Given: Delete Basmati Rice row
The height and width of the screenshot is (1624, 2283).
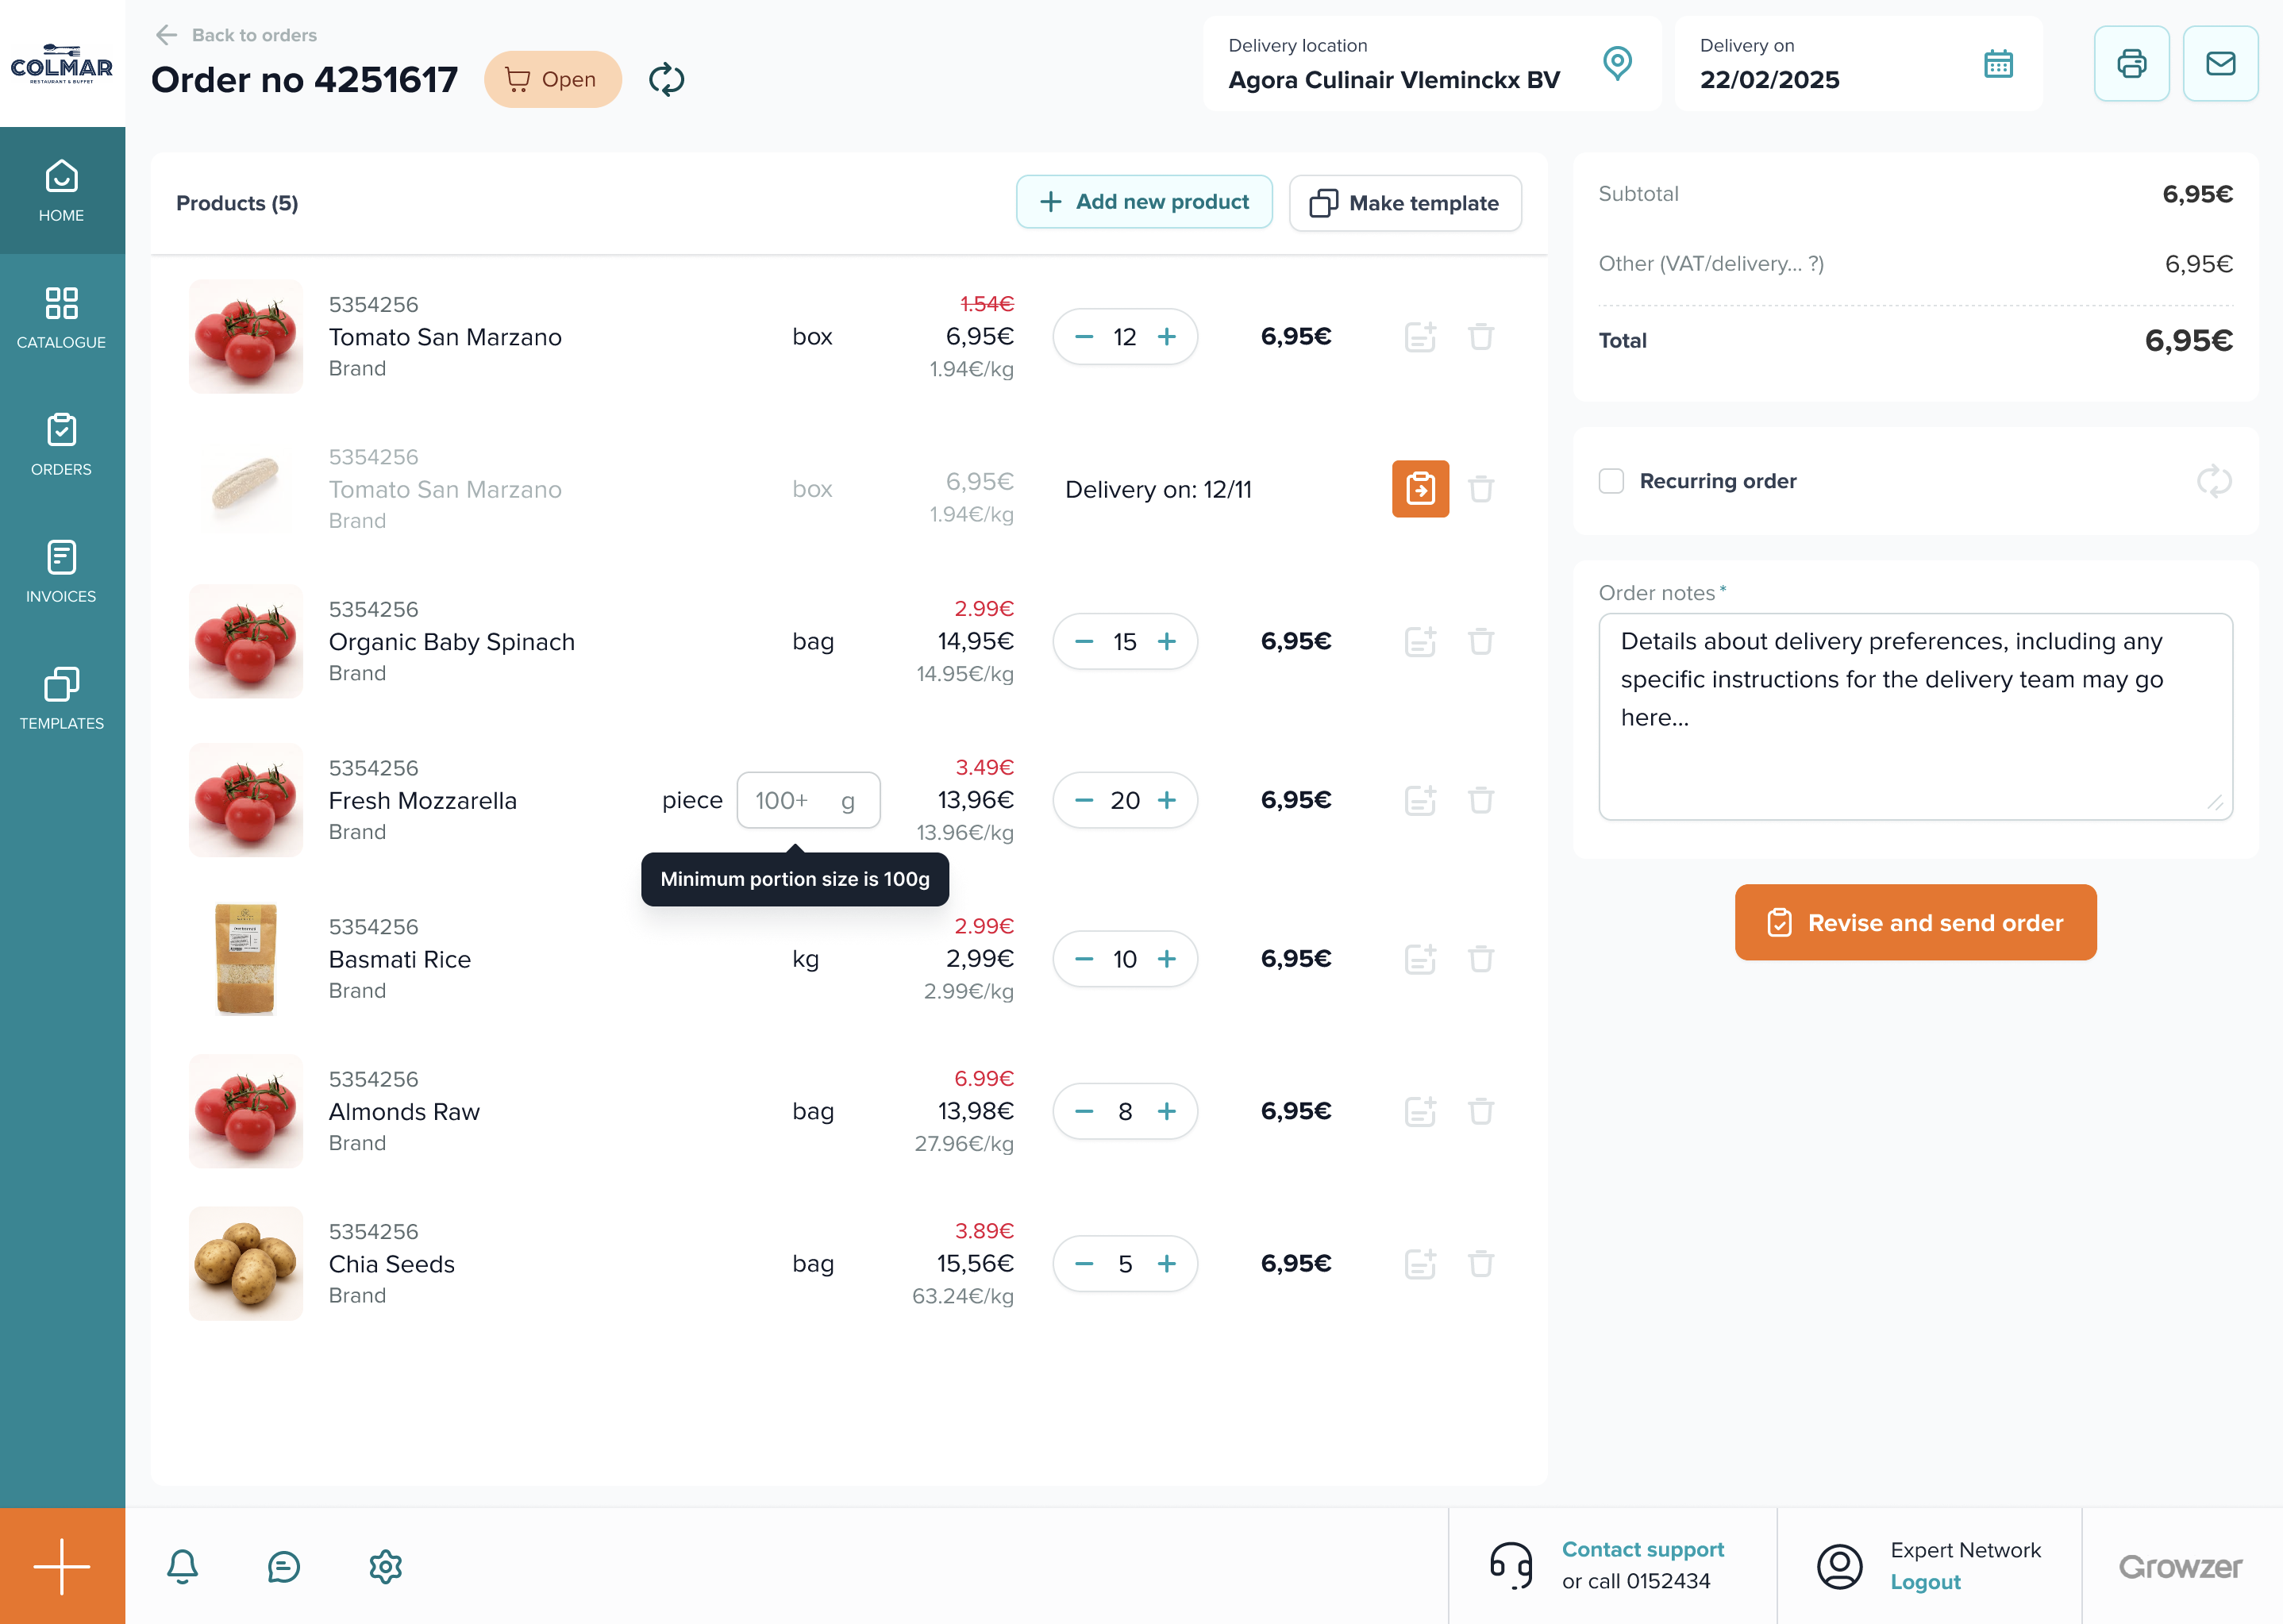Looking at the screenshot, I should [1481, 959].
